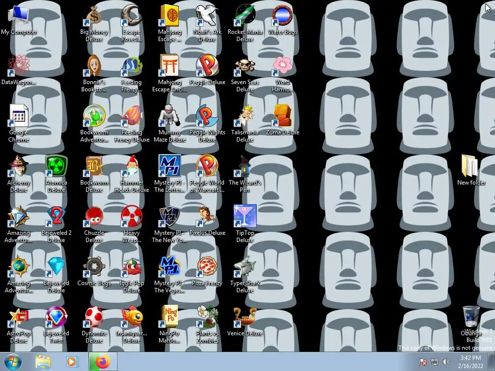Click the Escape Rosecliff moon icon
495x371 pixels.
coord(131,16)
